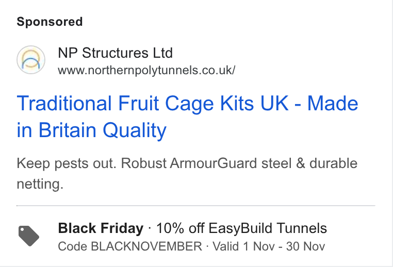The image size is (393, 267).
Task: Click the 'Made' word in the blue headline
Action: 333,103
